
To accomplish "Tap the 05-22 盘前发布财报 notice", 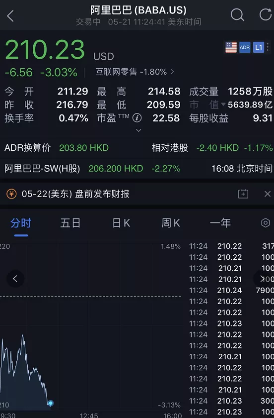I will (75, 194).
